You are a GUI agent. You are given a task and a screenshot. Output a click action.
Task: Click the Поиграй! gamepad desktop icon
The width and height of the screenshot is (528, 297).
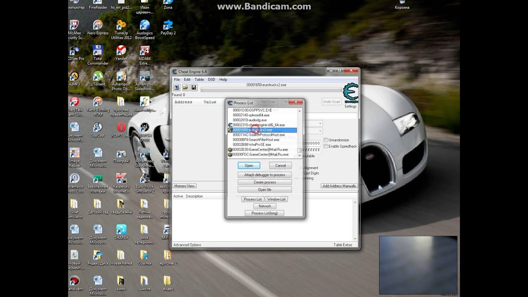click(x=121, y=156)
